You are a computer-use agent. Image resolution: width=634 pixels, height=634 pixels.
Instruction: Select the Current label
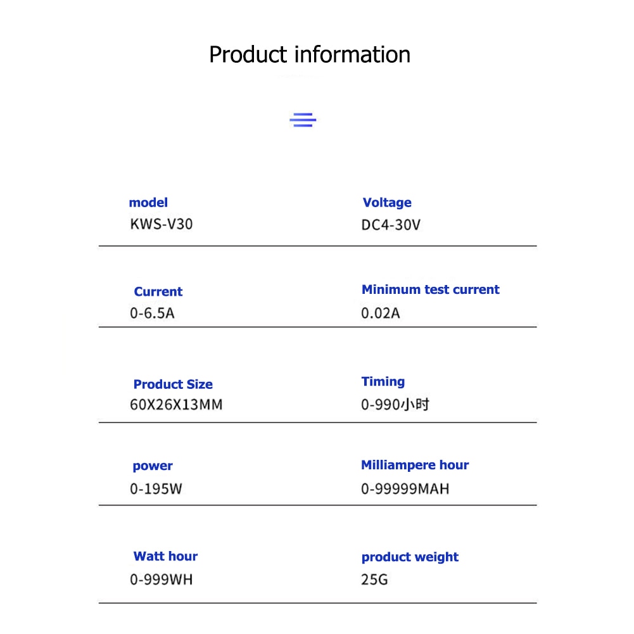158,292
